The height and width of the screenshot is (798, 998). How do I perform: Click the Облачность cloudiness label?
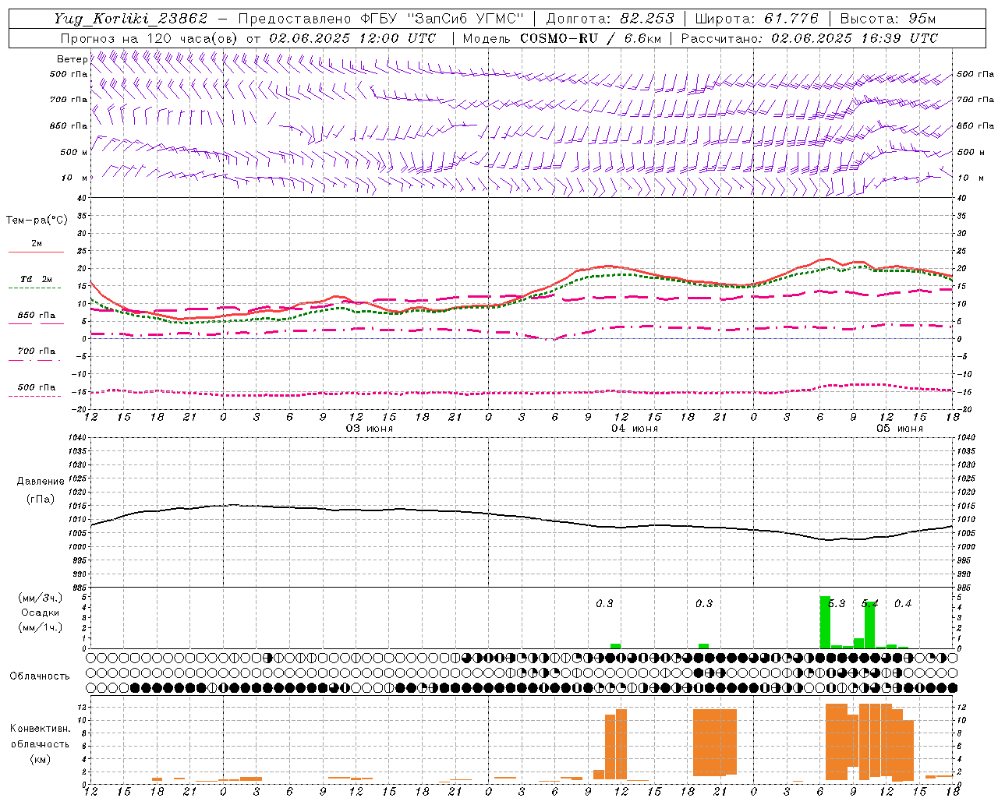coord(40,676)
